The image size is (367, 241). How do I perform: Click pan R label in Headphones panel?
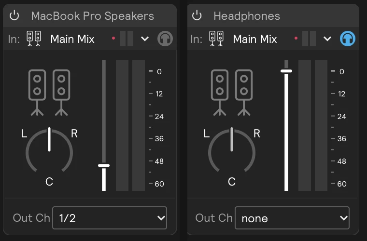(x=257, y=134)
